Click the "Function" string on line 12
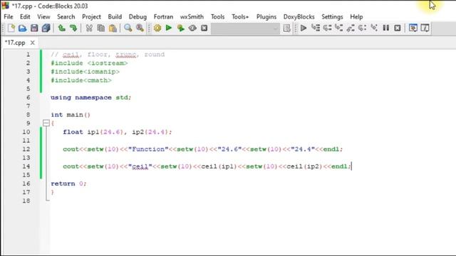The height and width of the screenshot is (256, 456). click(148, 149)
